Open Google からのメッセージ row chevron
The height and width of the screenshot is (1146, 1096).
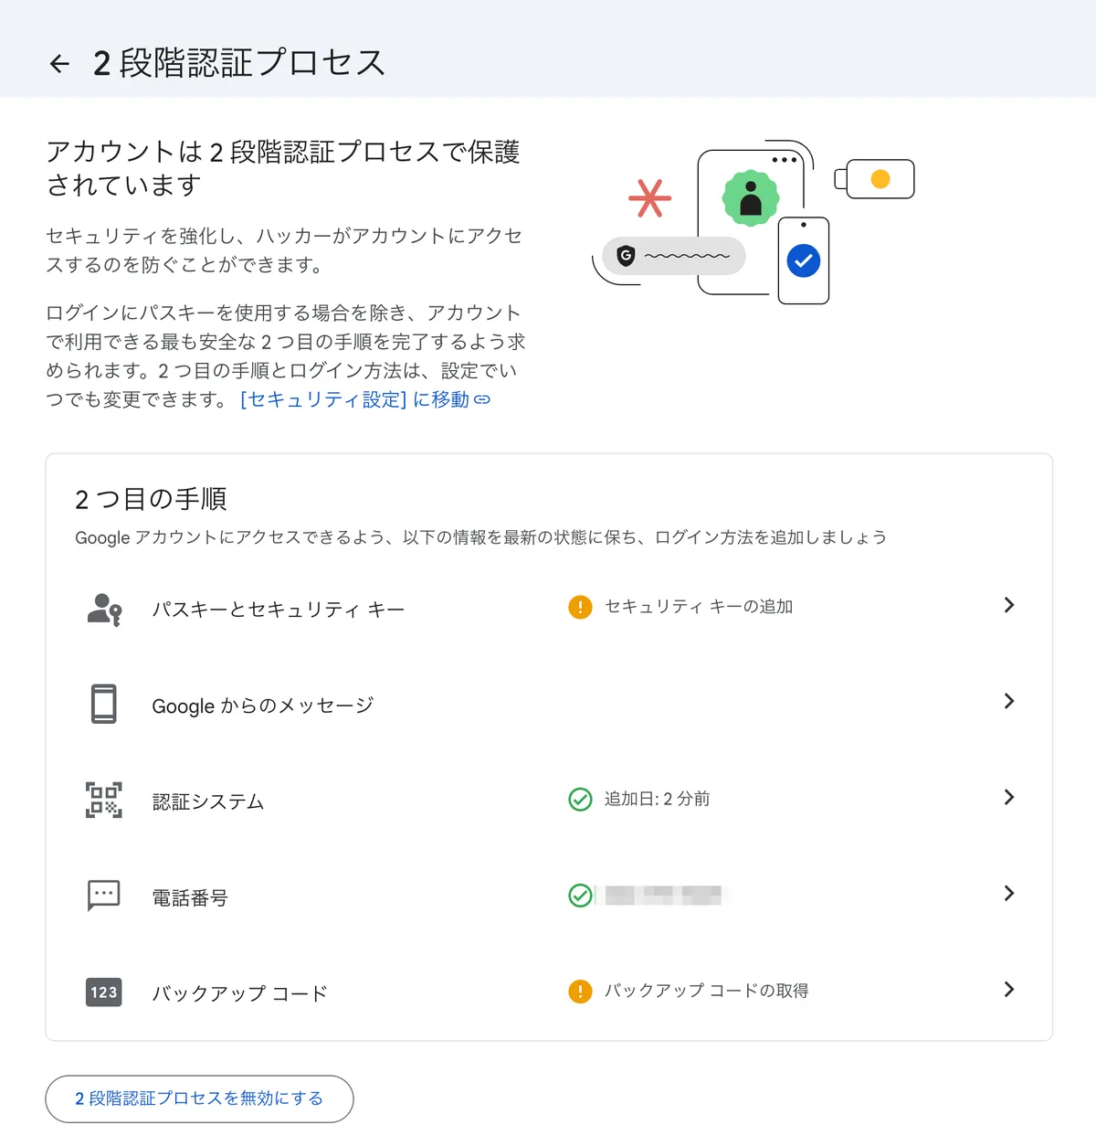1008,701
